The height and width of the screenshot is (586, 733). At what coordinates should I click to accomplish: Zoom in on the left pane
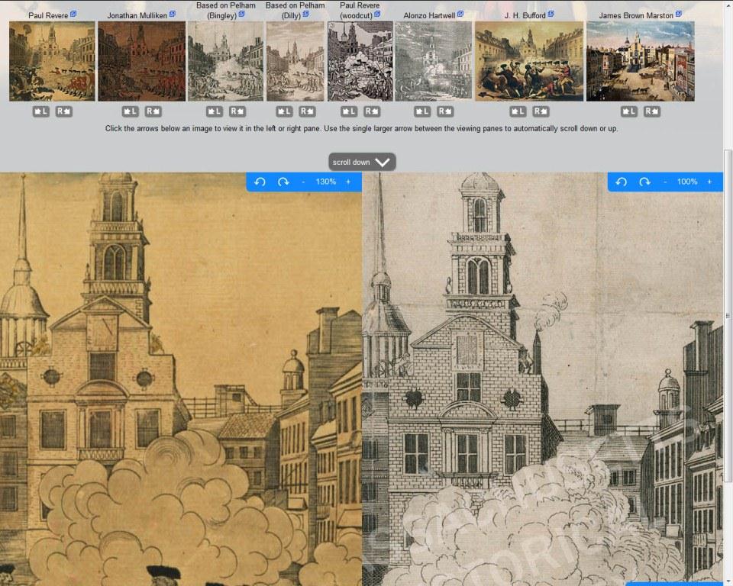click(x=348, y=182)
